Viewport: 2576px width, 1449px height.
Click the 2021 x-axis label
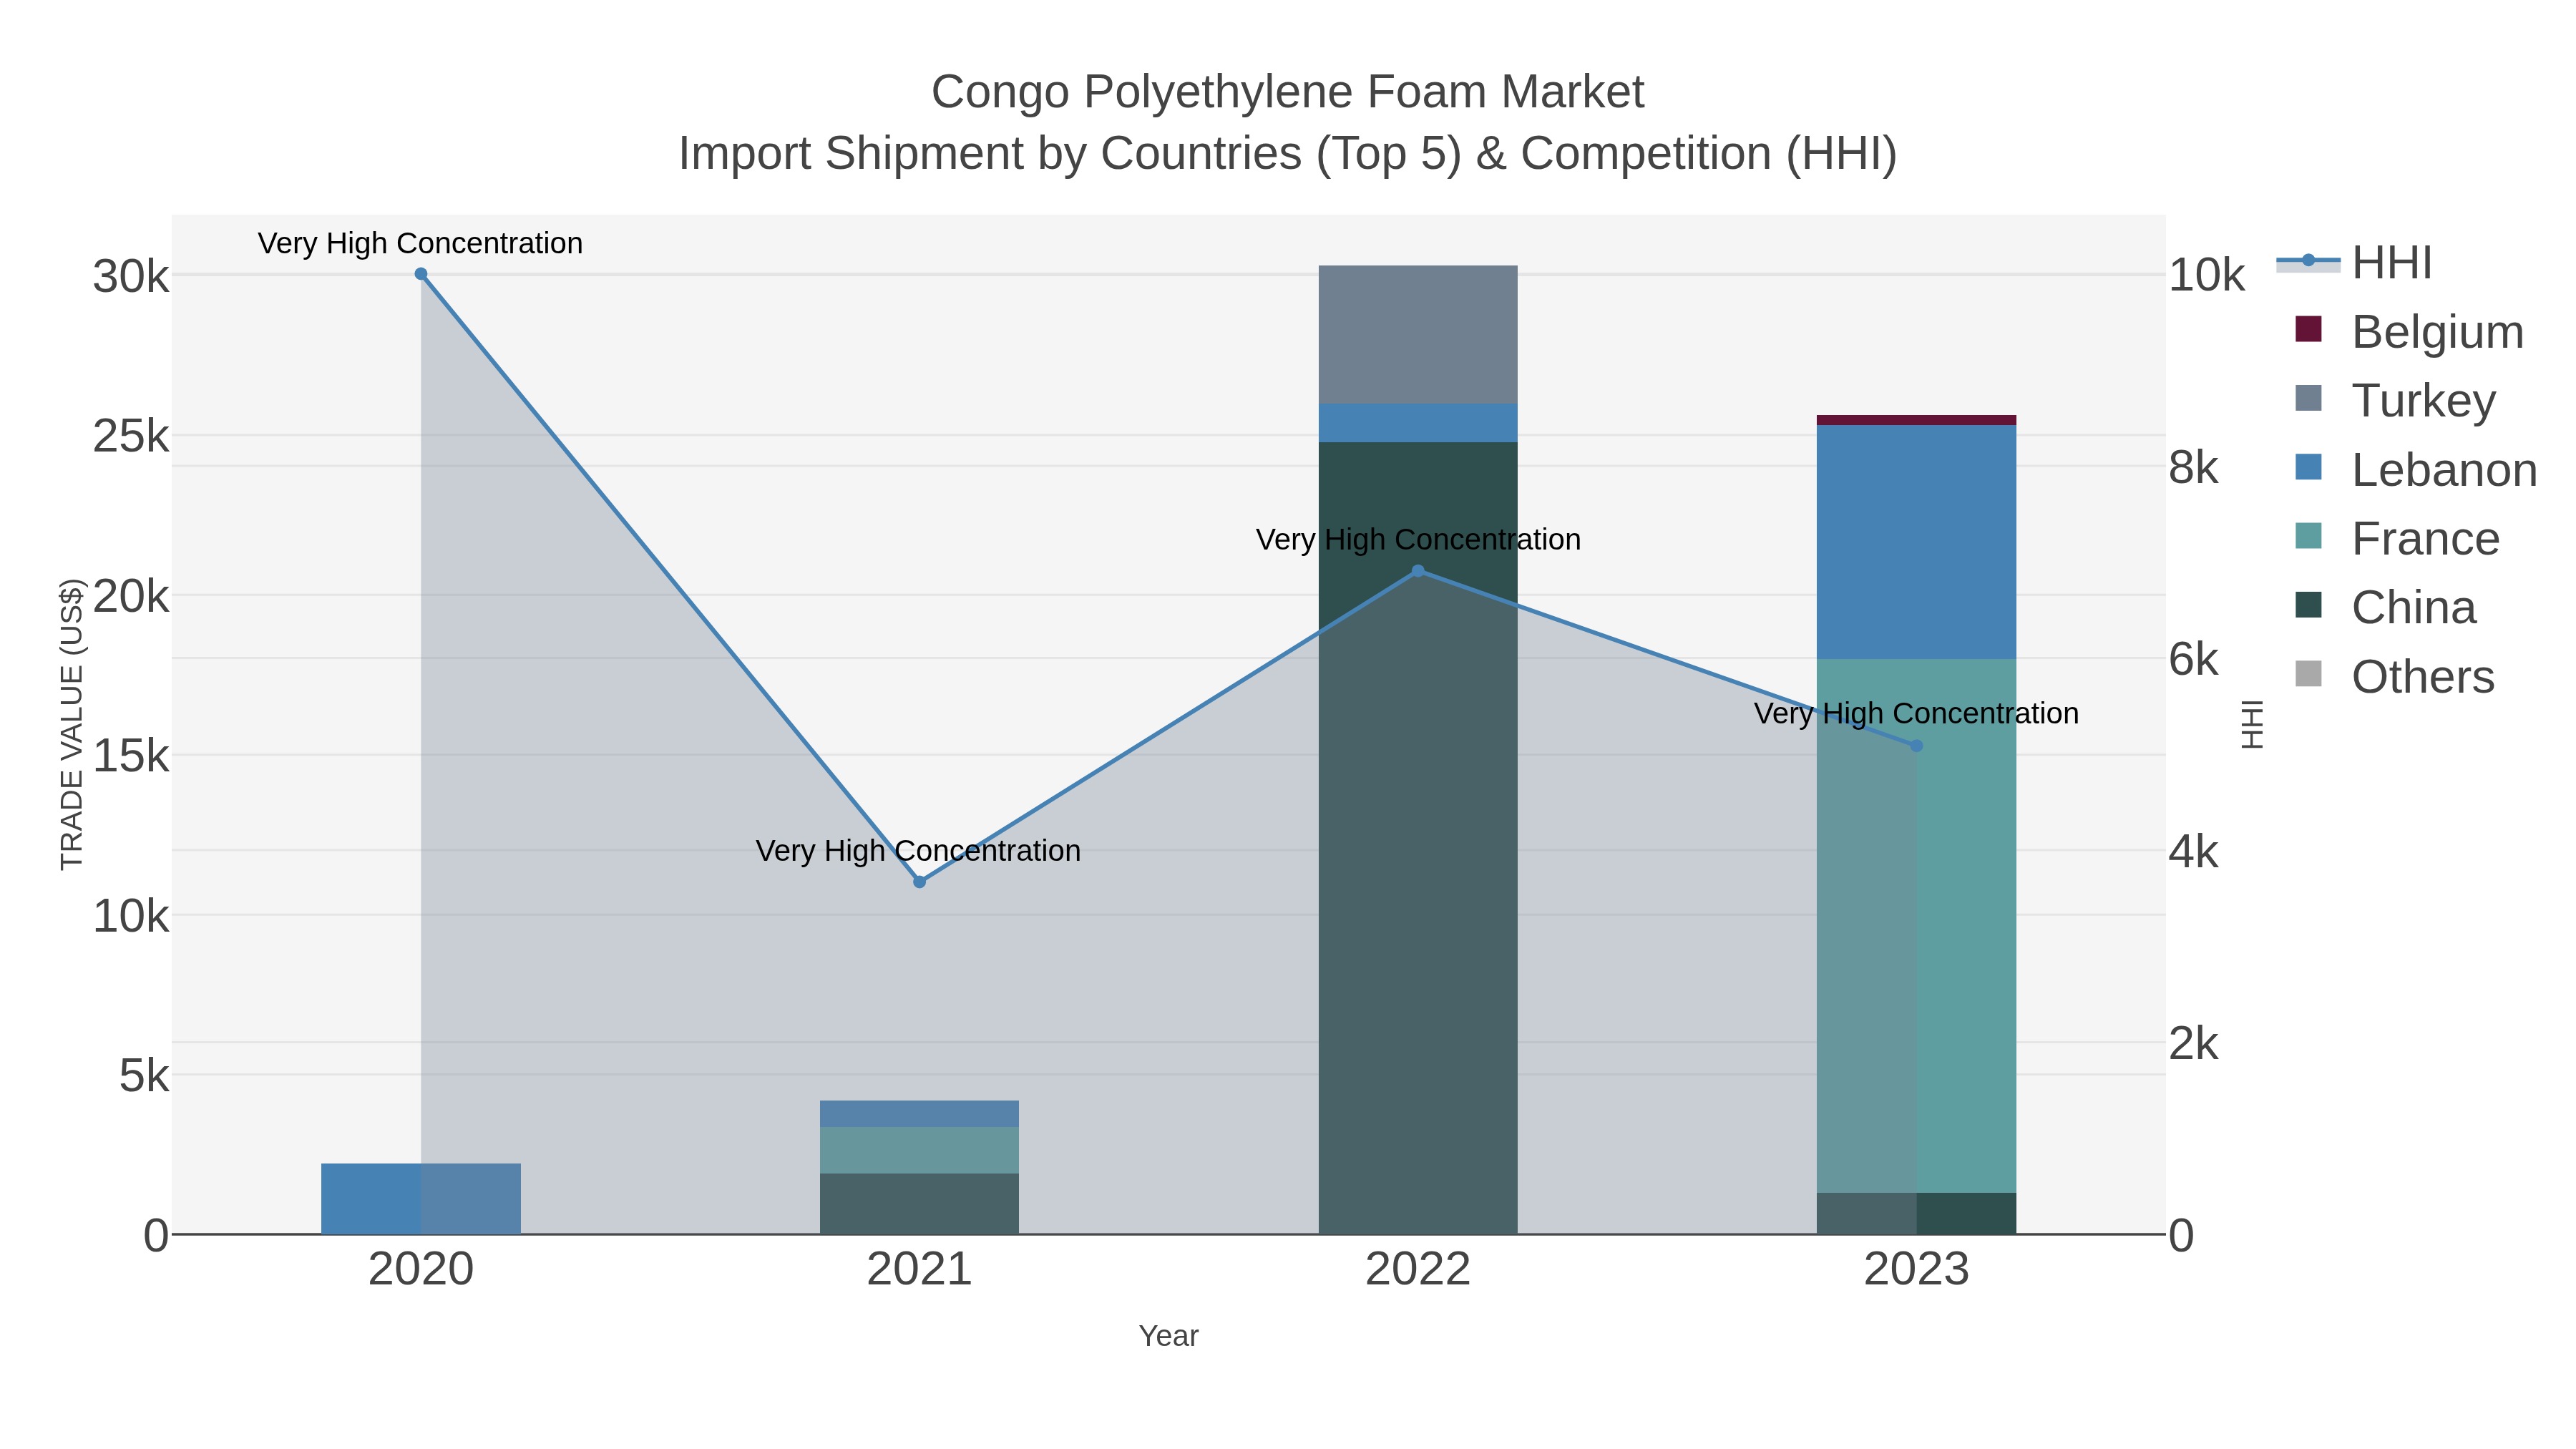coord(920,1270)
